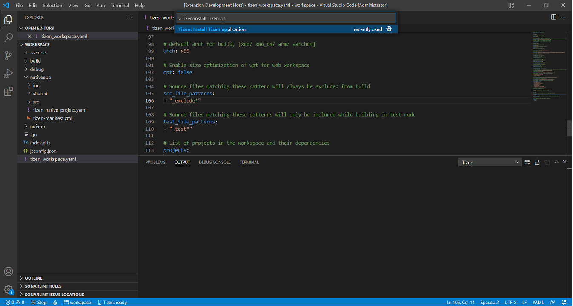
Task: Open the Run and Debug view
Action: [x=9, y=73]
